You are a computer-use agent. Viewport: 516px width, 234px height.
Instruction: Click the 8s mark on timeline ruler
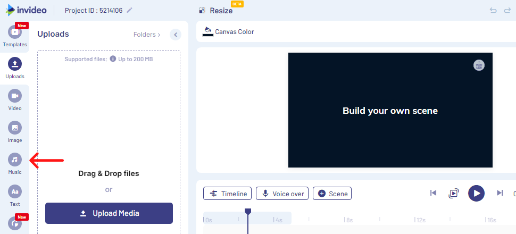349,220
